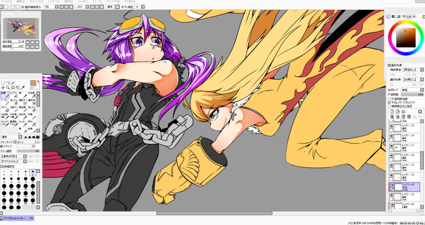Open 手ブレ補正 stabilizer dropdown
Image resolution: width=425 pixels, height=225 pixels.
pos(143,7)
